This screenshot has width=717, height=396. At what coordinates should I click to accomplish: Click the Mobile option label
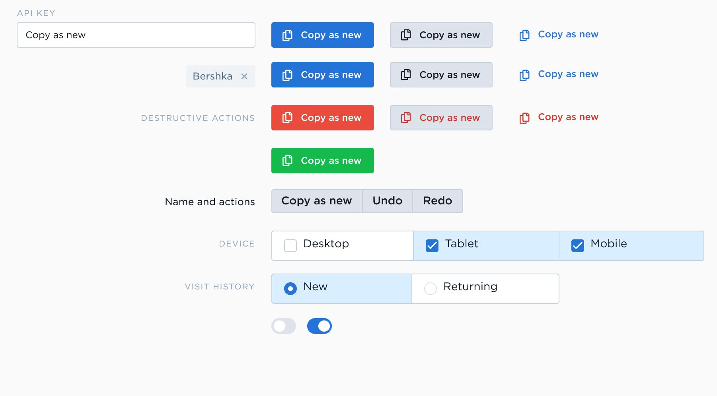coord(609,244)
